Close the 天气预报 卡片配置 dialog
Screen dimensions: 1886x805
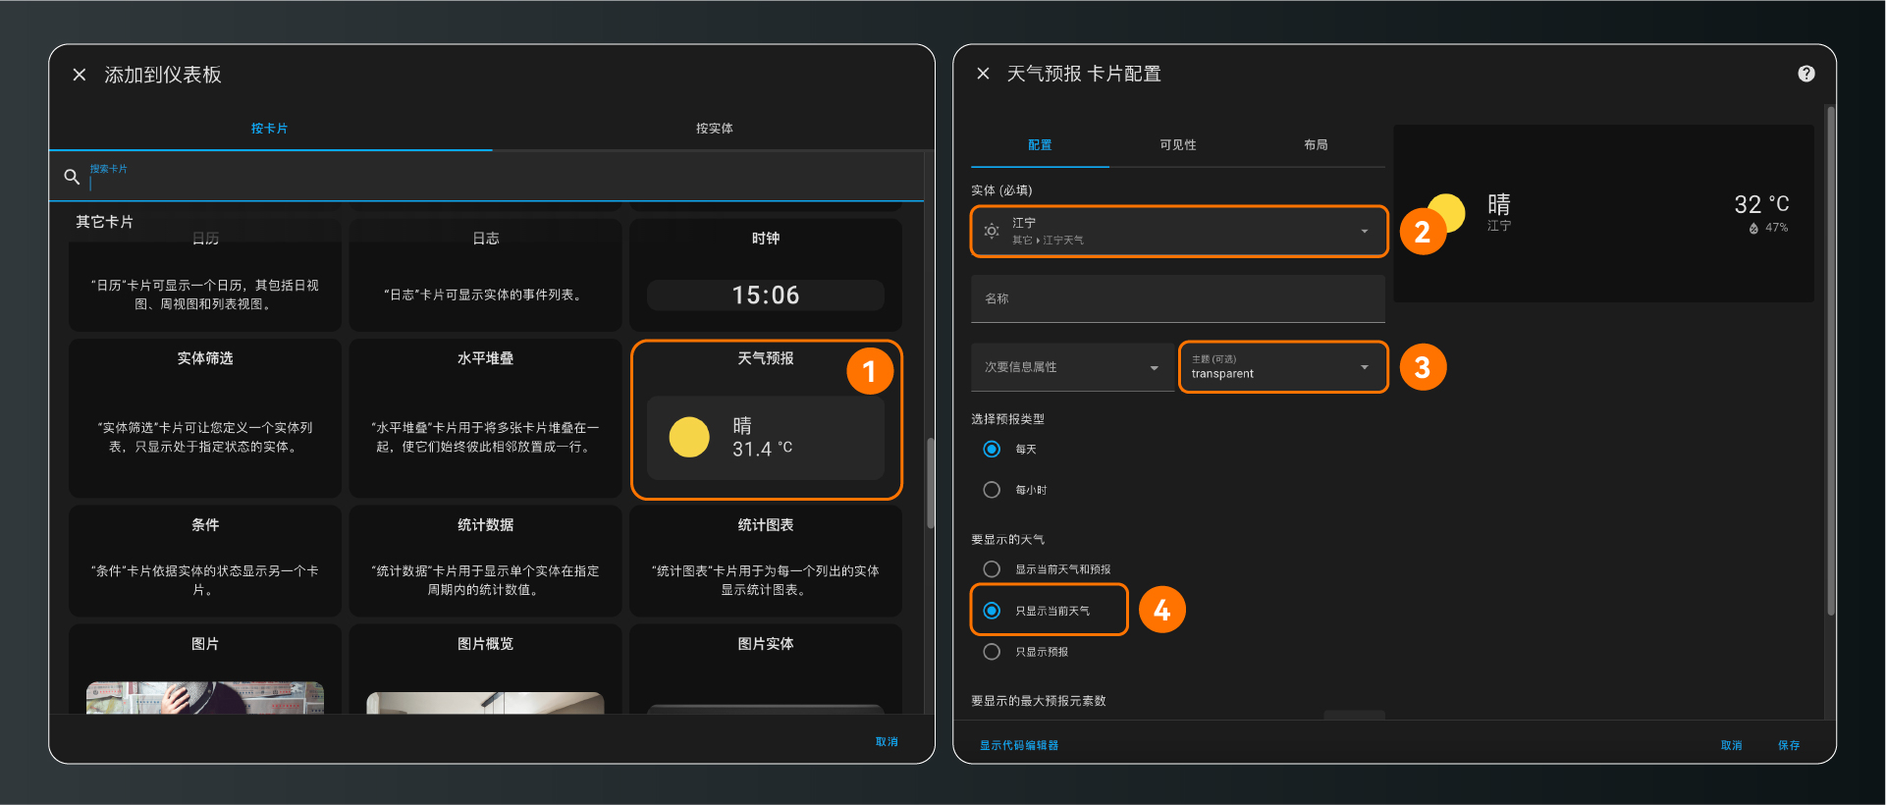click(x=983, y=74)
